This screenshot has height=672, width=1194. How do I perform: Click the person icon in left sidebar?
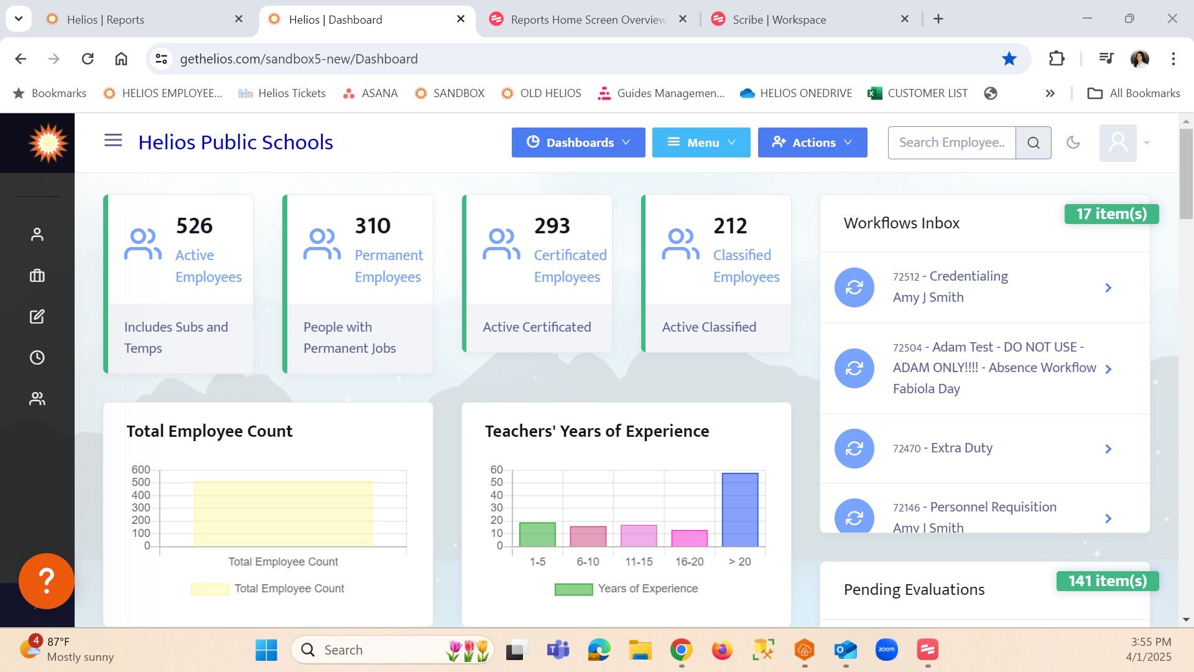click(x=37, y=235)
